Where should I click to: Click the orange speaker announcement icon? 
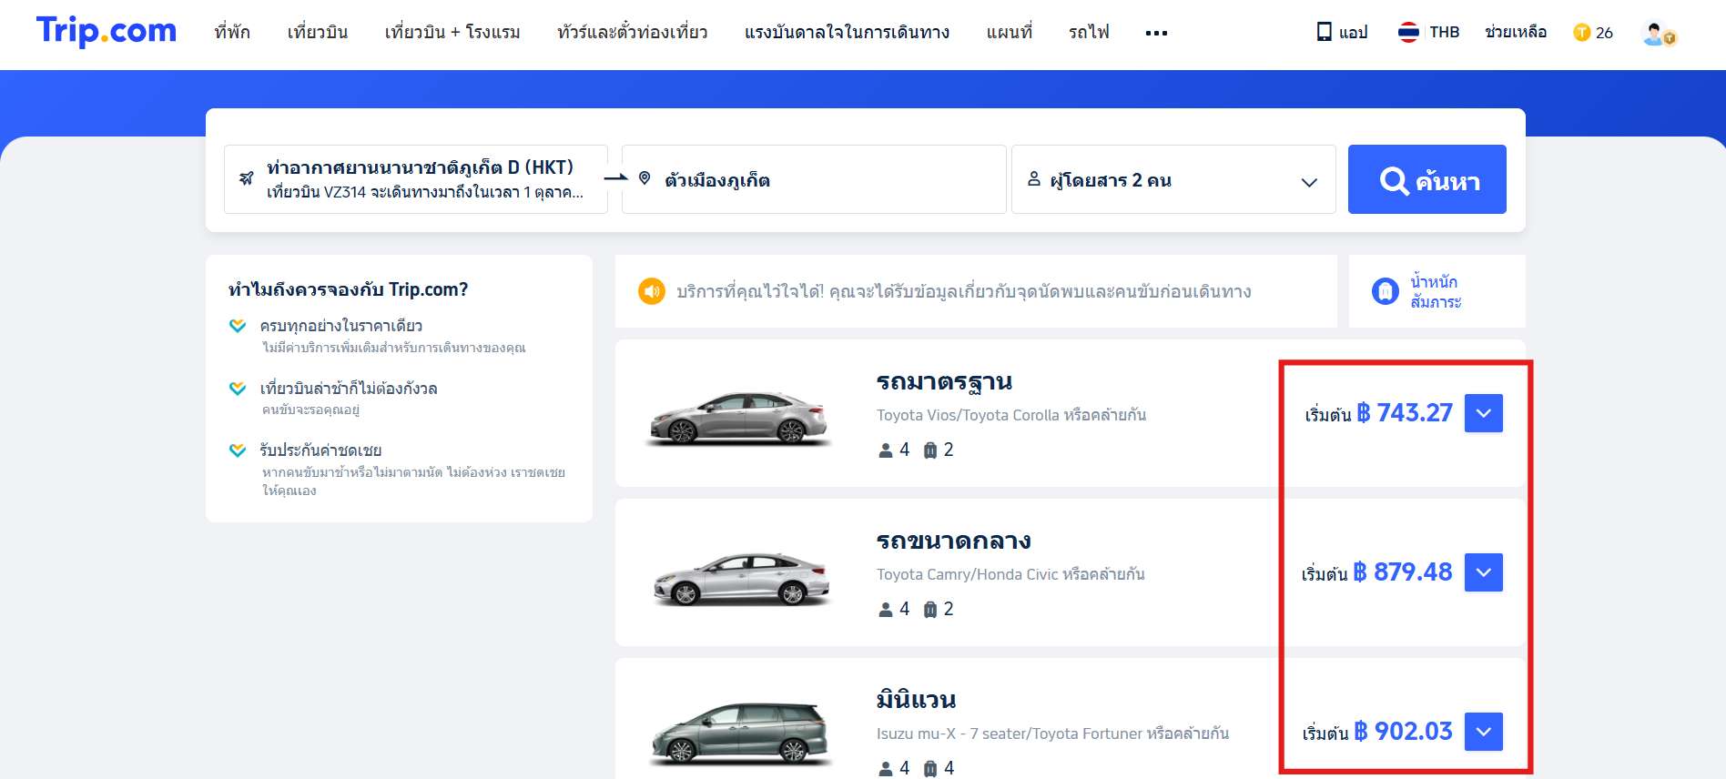coord(652,291)
